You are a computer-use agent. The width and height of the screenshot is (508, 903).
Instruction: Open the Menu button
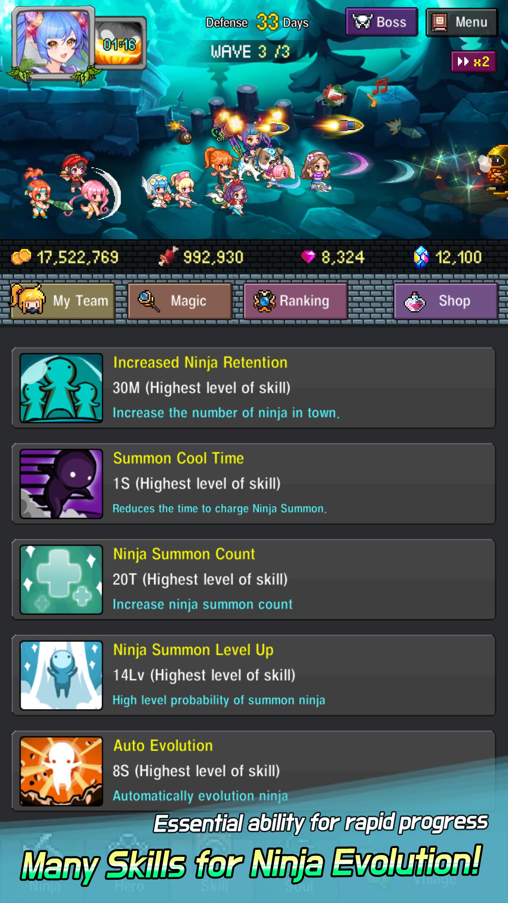pos(462,22)
